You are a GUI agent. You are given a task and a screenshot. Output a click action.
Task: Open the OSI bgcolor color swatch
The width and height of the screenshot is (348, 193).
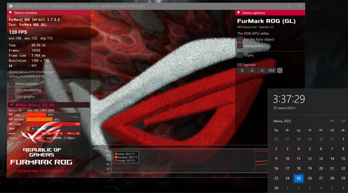[x=280, y=70]
